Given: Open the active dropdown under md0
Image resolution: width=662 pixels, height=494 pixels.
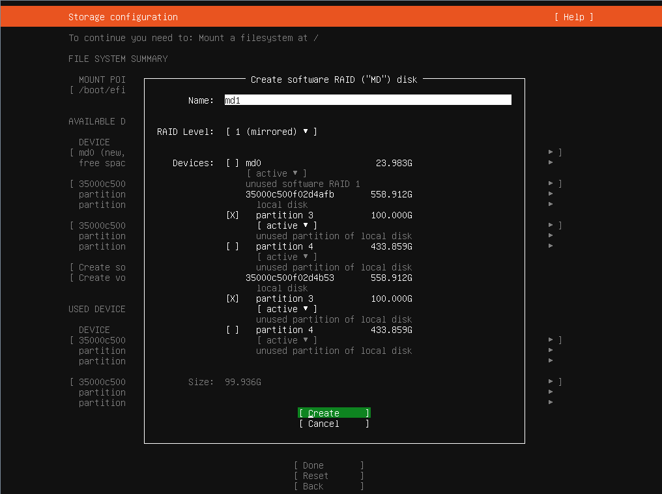Looking at the screenshot, I should 276,173.
